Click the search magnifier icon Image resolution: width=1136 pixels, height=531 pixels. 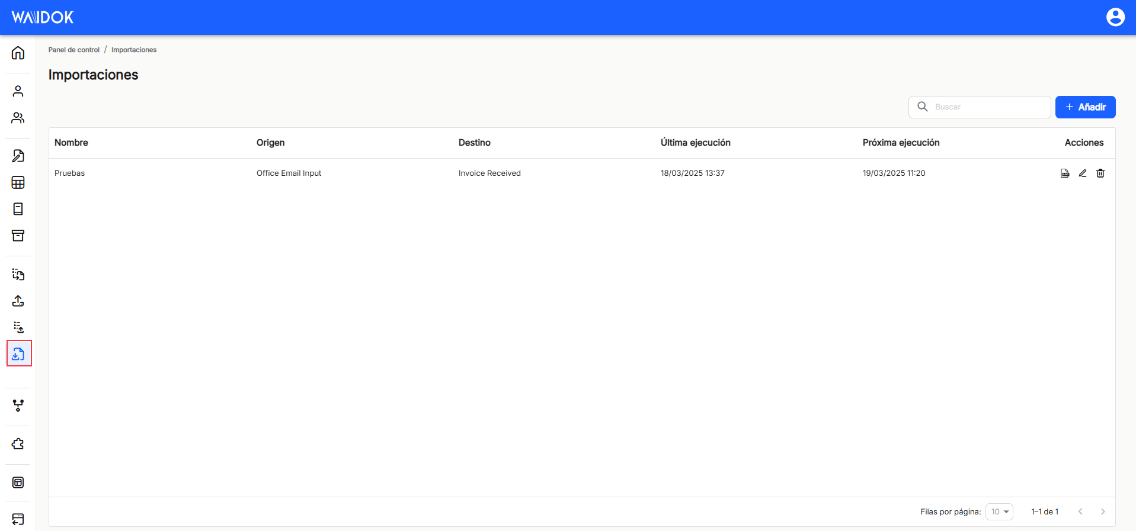[x=923, y=107]
